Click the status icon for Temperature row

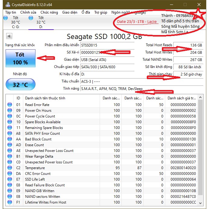(x=10, y=168)
